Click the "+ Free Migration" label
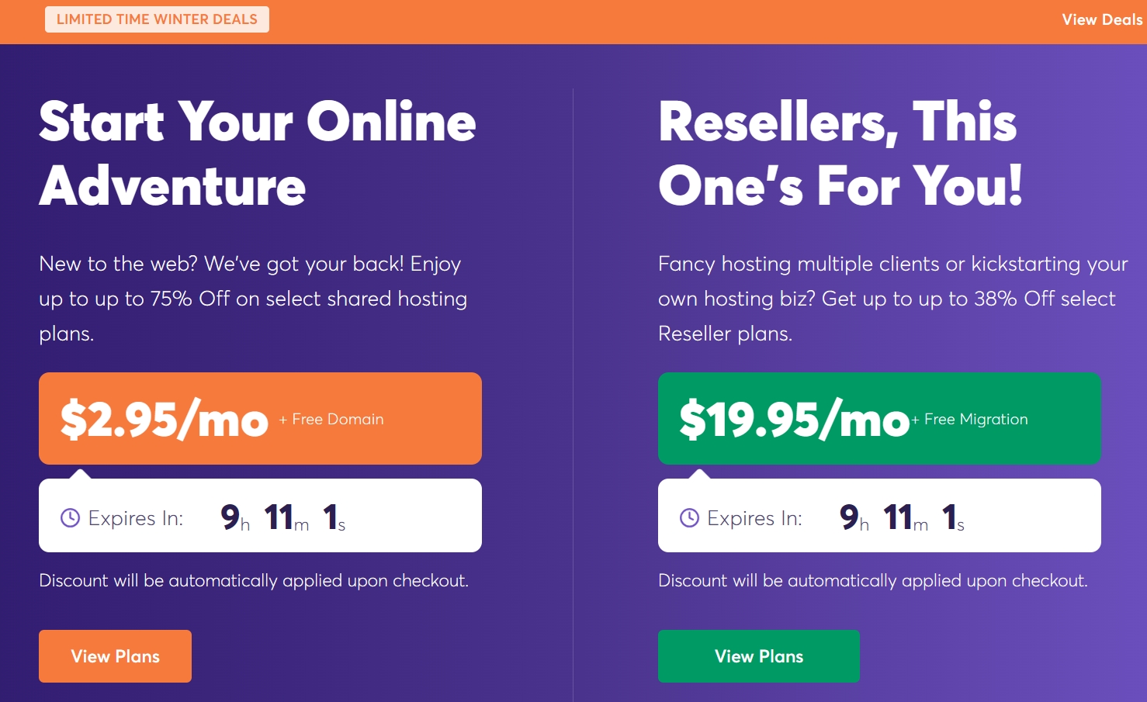Screen dimensions: 1147x702 tap(969, 420)
